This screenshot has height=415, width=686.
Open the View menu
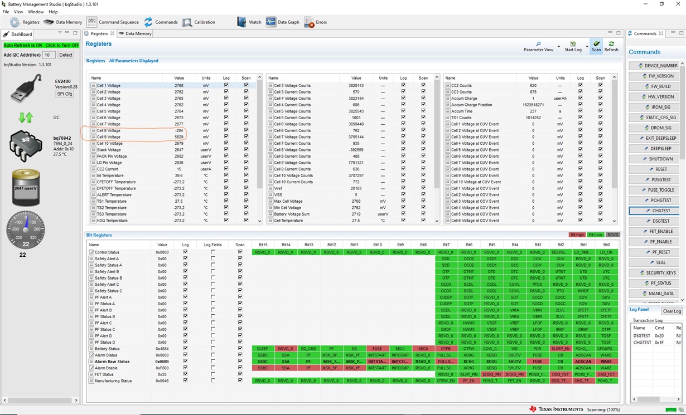[x=18, y=12]
